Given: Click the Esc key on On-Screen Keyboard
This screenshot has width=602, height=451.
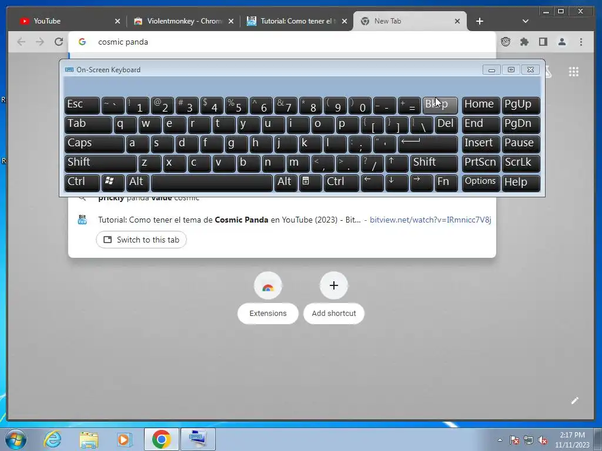Looking at the screenshot, I should click(82, 105).
